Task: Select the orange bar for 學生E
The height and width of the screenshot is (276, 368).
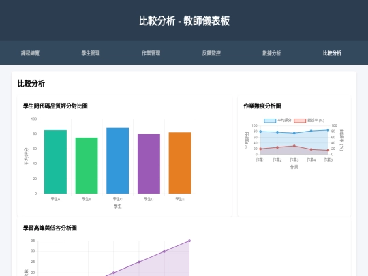Action: (180, 163)
